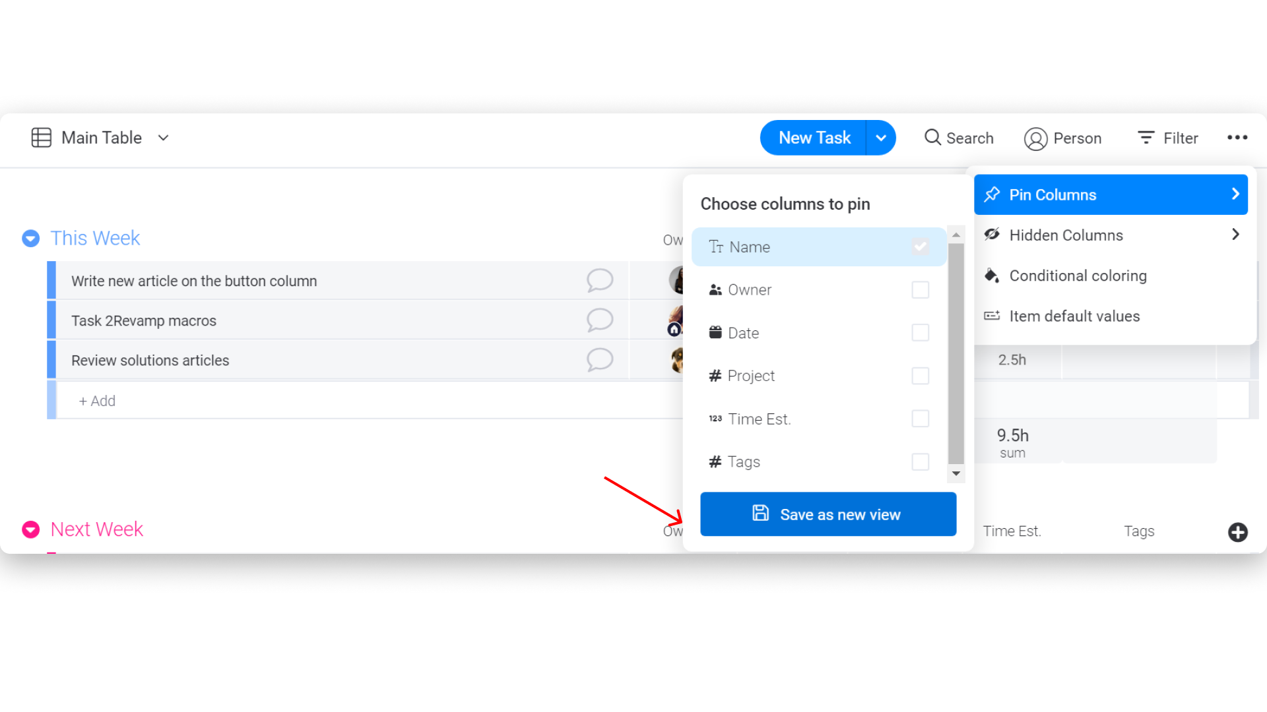Click the crossed-eye Hidden Columns icon
The height and width of the screenshot is (712, 1267).
click(x=992, y=235)
